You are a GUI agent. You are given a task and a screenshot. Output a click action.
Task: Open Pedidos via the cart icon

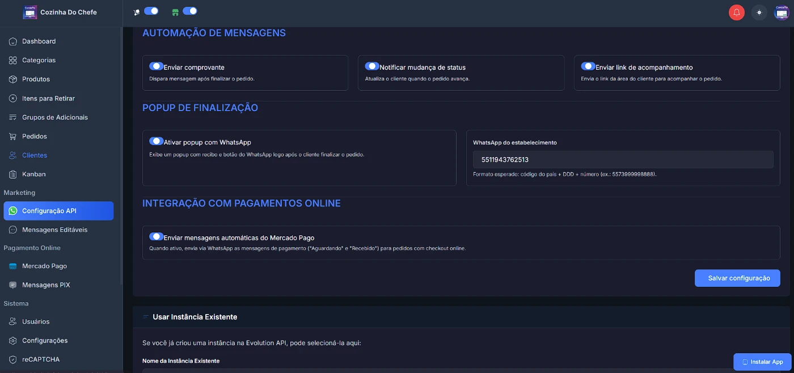click(x=13, y=137)
